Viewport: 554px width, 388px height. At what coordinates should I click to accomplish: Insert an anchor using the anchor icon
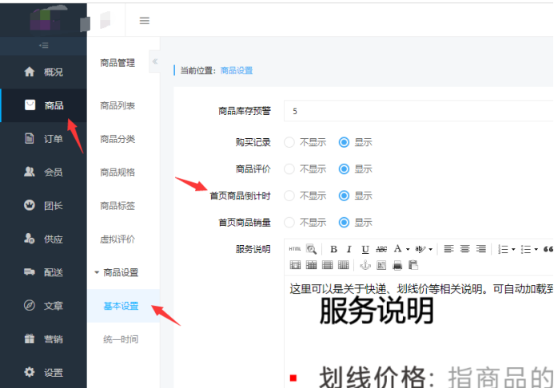pos(365,265)
